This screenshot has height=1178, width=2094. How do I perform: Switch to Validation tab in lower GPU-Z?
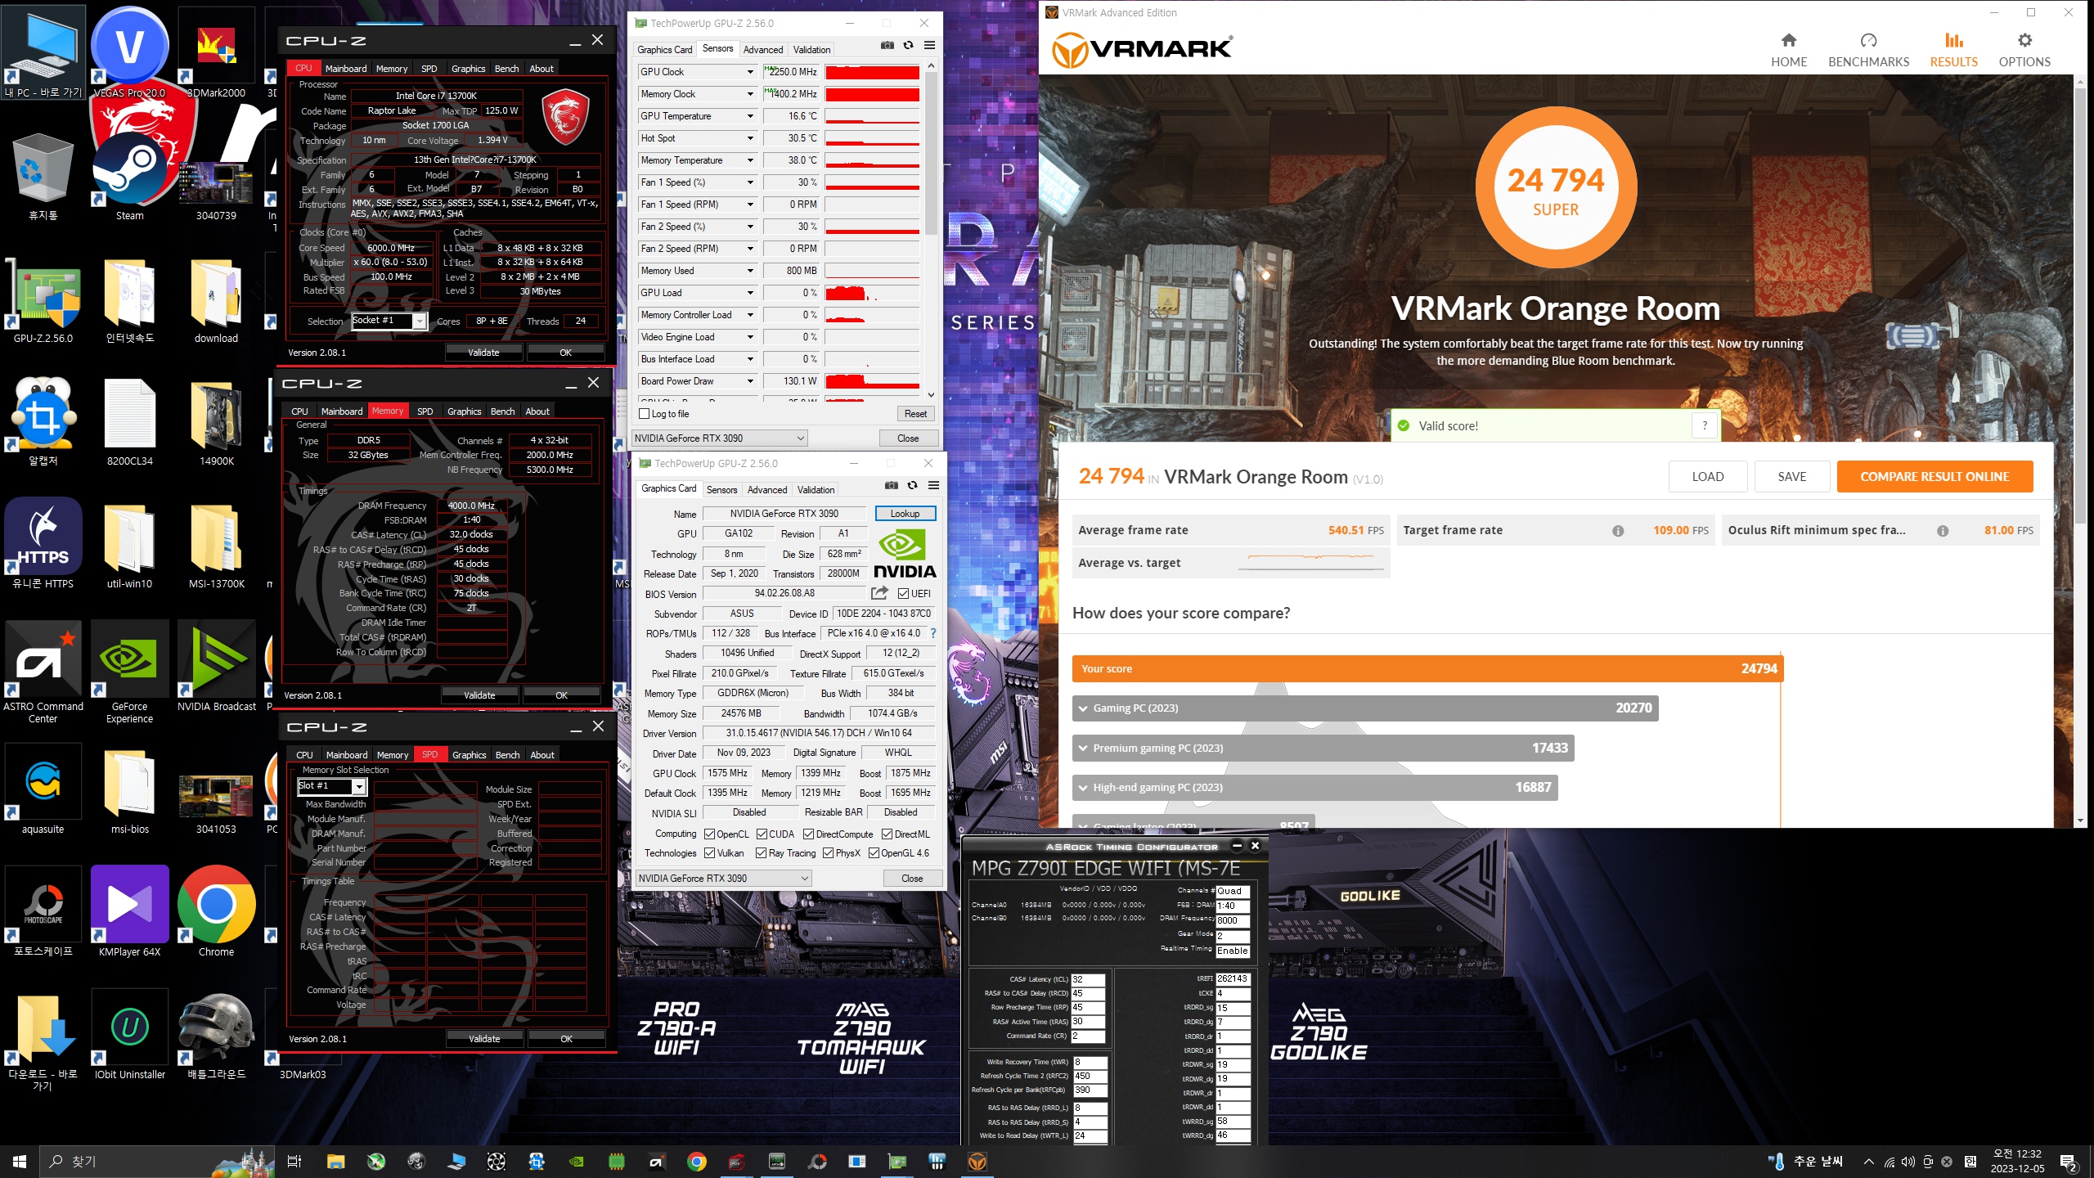(x=816, y=490)
